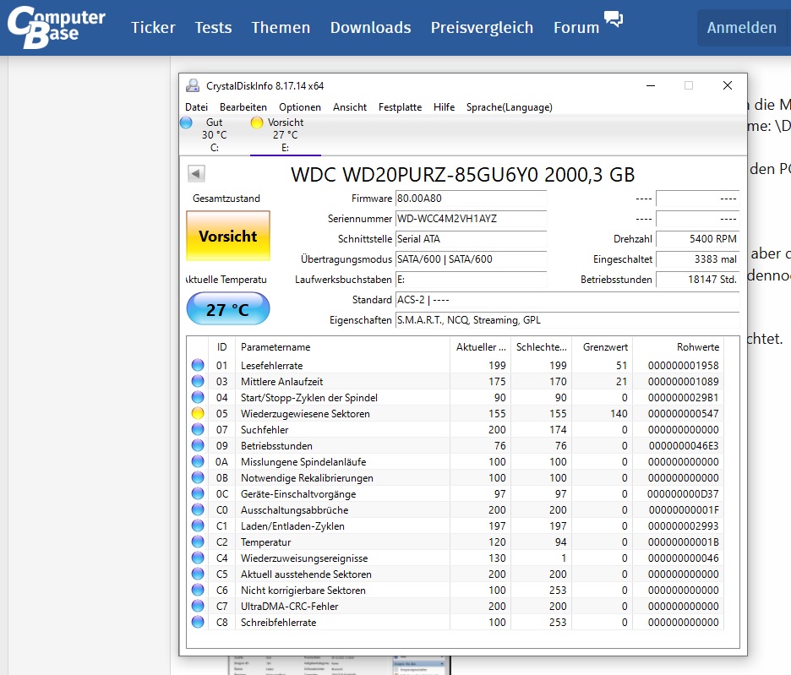Image resolution: width=791 pixels, height=675 pixels.
Task: Click the Schlechte... column header
Action: tap(542, 347)
